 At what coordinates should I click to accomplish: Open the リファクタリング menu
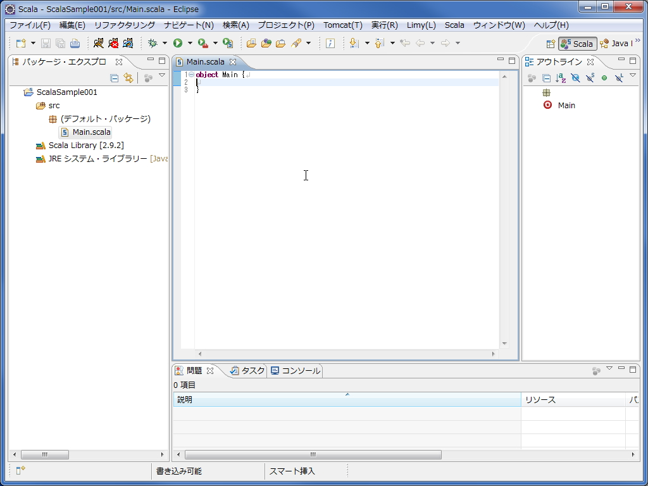125,25
